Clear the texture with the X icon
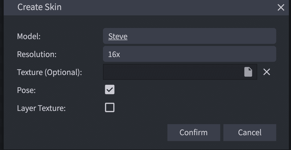 (267, 72)
